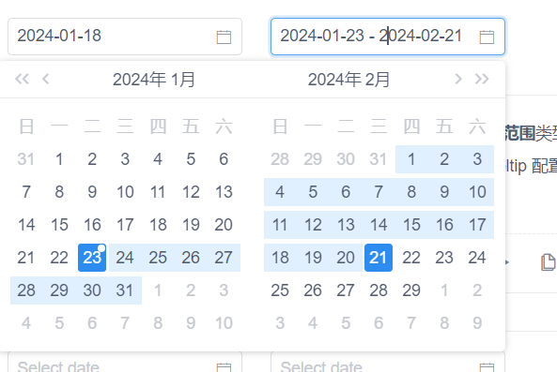Open the 2月 month selector
The width and height of the screenshot is (557, 372).
click(378, 80)
